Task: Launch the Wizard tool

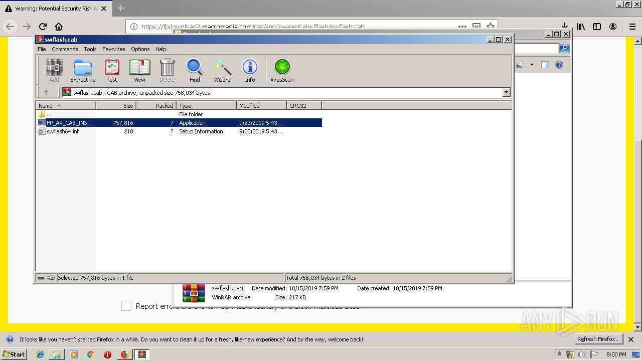Action: 222,71
